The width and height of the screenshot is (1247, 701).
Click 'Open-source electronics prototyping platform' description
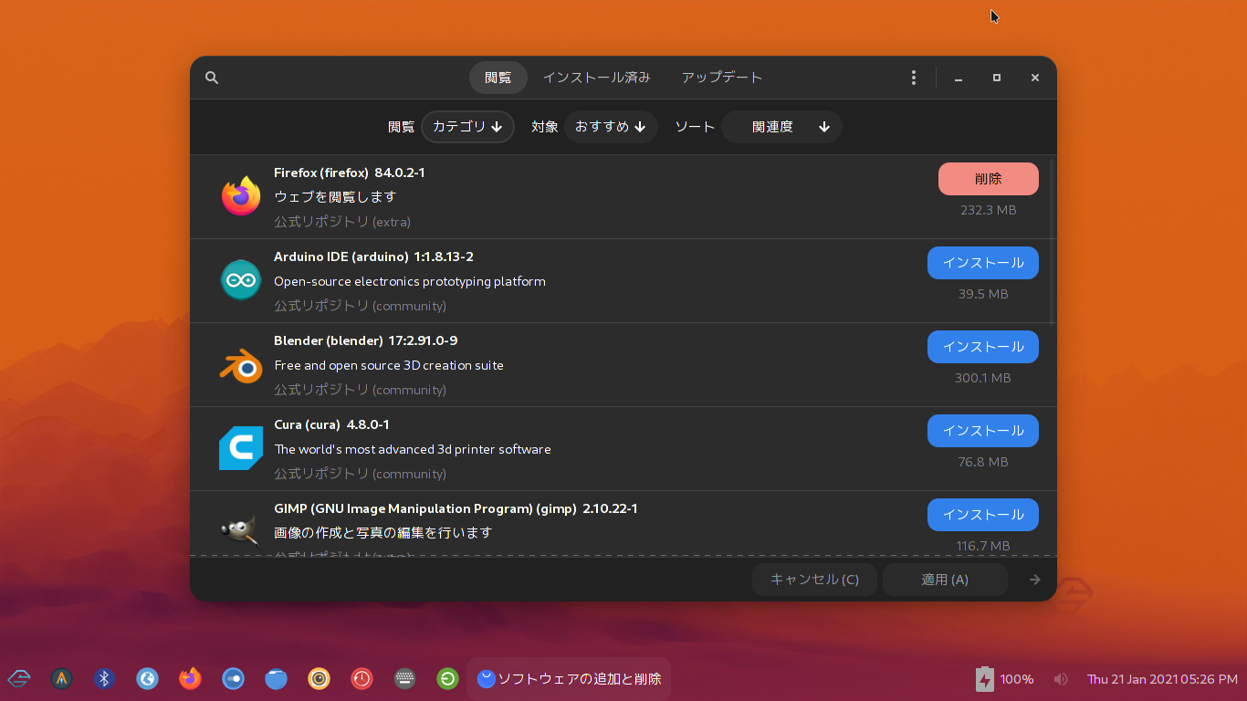[x=410, y=281]
